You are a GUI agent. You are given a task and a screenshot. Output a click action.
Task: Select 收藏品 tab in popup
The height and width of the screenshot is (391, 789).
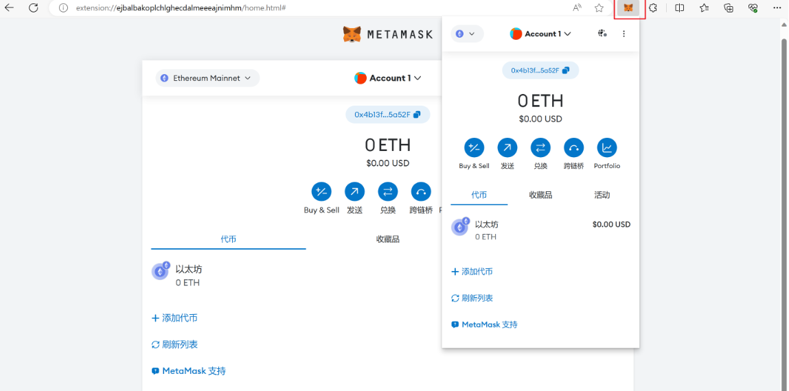540,195
